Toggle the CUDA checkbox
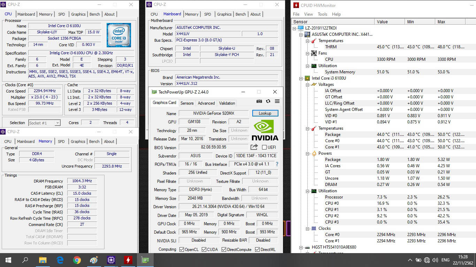Image resolution: width=476 pixels, height=267 pixels. click(204, 250)
